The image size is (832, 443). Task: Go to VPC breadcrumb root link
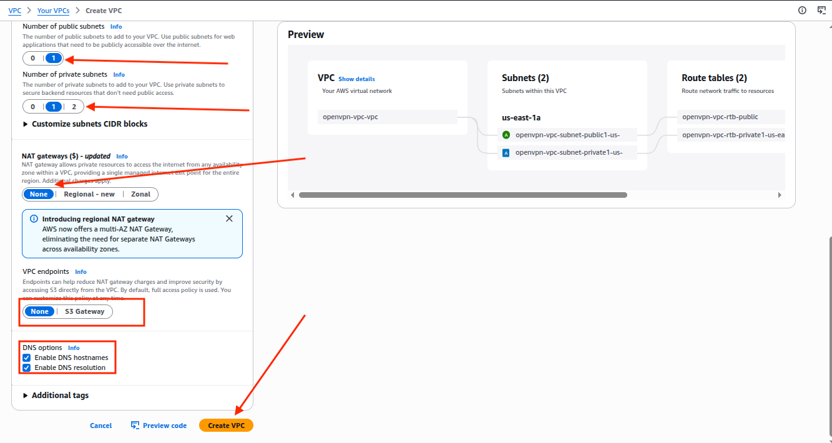click(14, 11)
